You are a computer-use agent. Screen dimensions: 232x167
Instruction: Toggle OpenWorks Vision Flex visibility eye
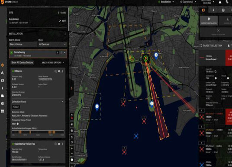pyautogui.click(x=59, y=144)
